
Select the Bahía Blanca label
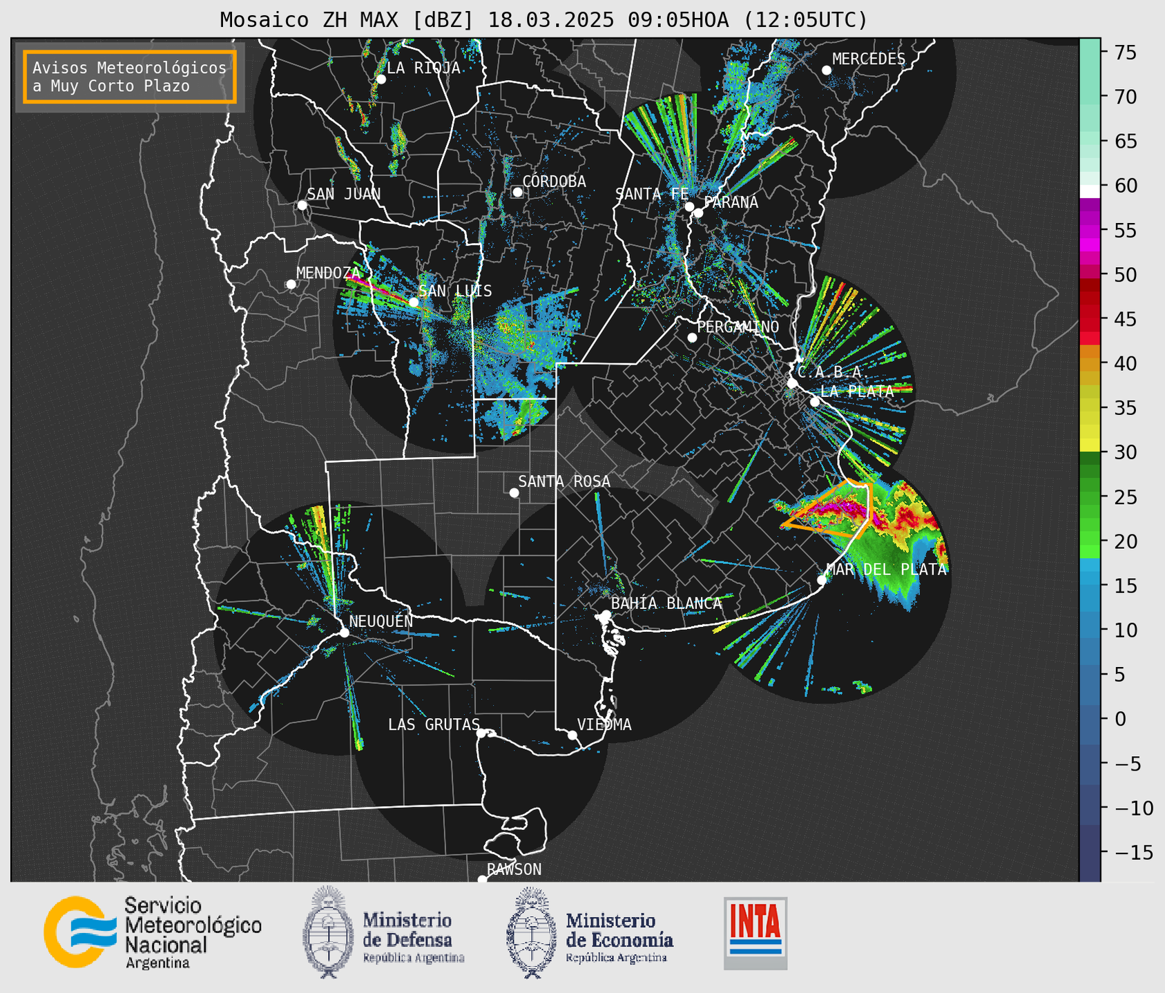pos(666,604)
